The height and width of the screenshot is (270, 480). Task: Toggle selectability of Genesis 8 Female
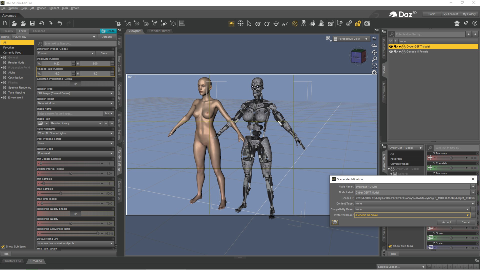(396, 51)
